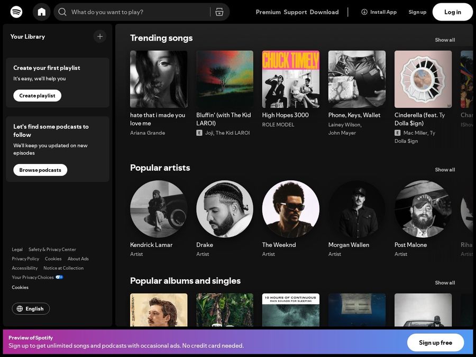Image resolution: width=476 pixels, height=357 pixels.
Task: Click Your Privacy Choices link
Action: tap(33, 278)
